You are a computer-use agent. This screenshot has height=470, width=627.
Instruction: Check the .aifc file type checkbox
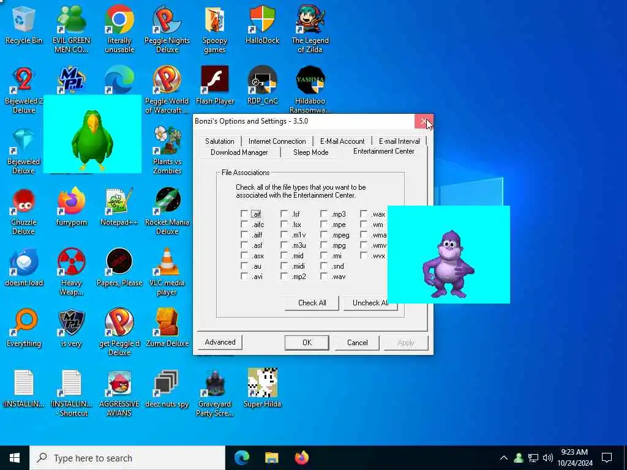click(x=244, y=224)
